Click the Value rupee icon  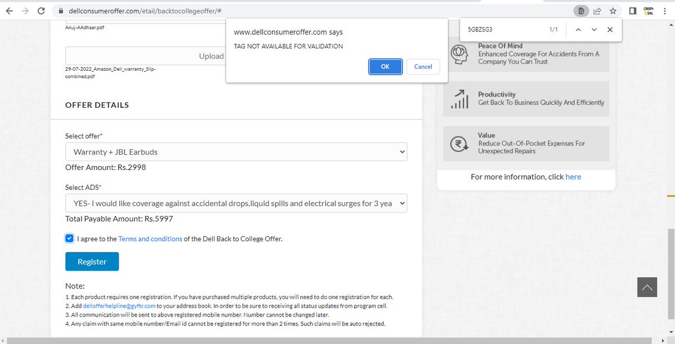click(460, 144)
